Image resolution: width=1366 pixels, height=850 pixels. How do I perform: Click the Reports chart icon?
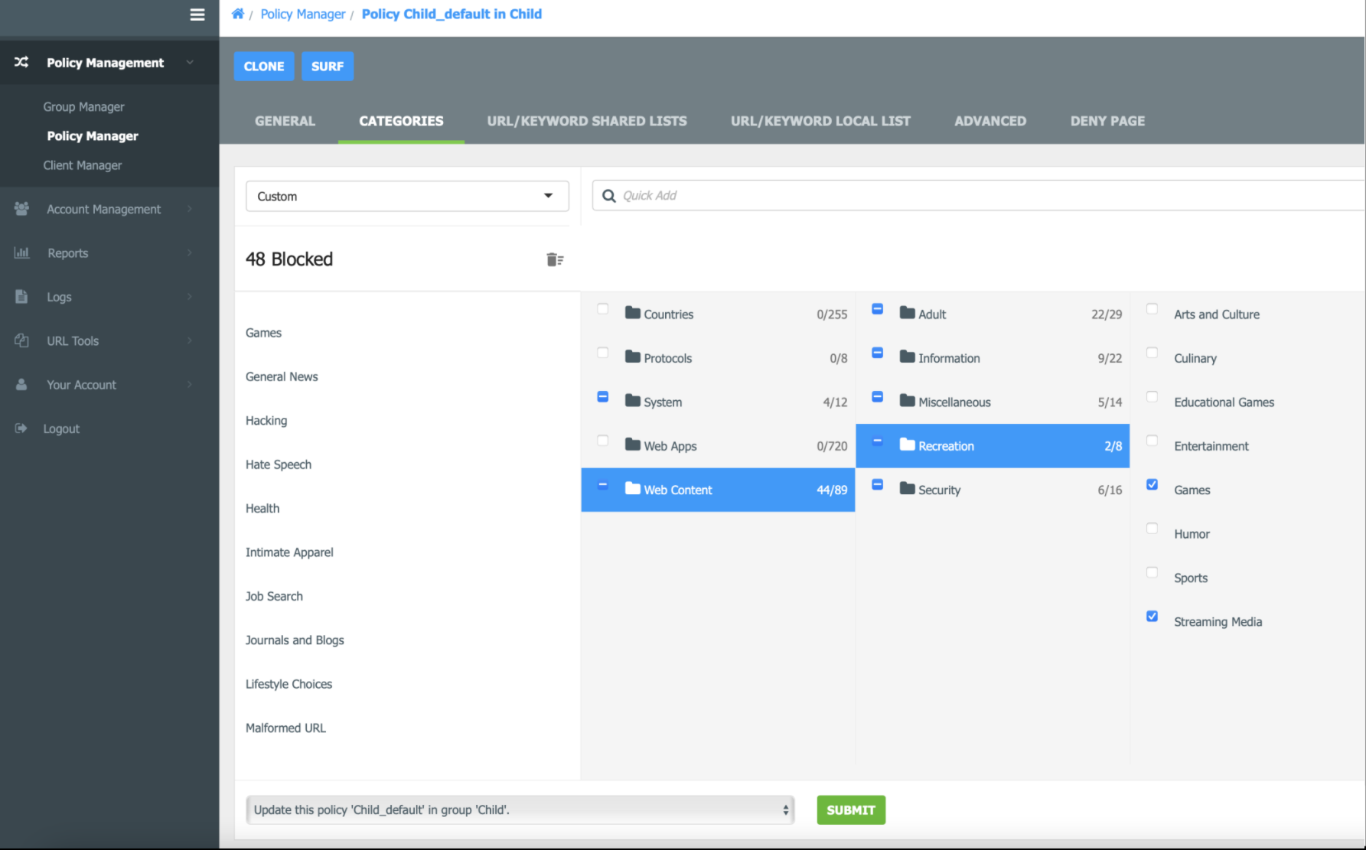(21, 252)
